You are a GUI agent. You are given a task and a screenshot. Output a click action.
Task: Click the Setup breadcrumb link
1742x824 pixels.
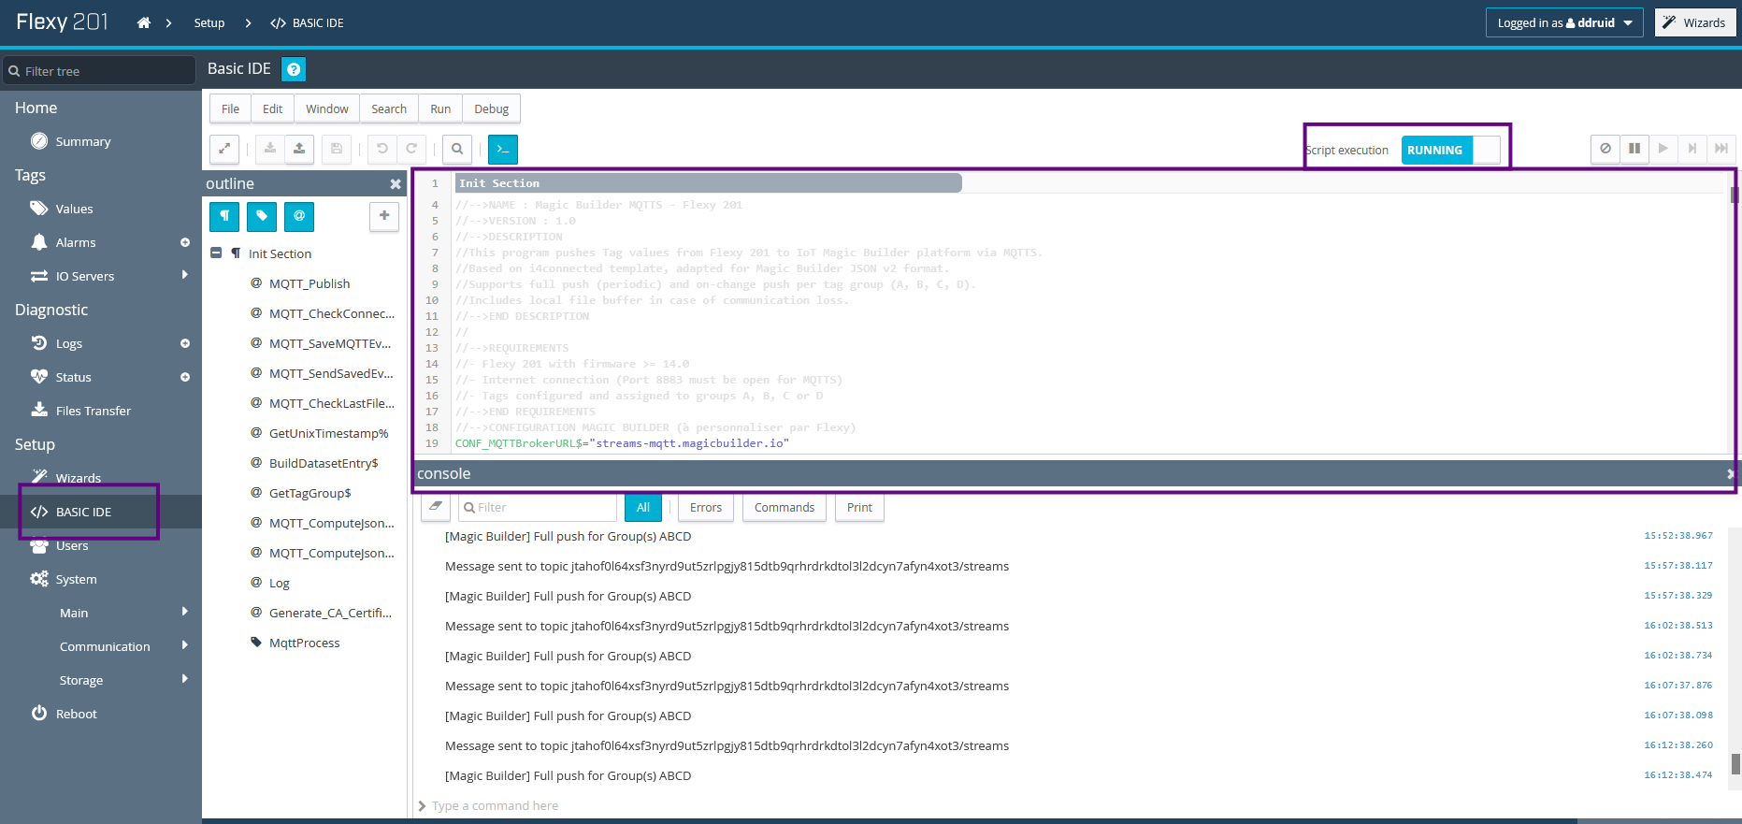209,22
